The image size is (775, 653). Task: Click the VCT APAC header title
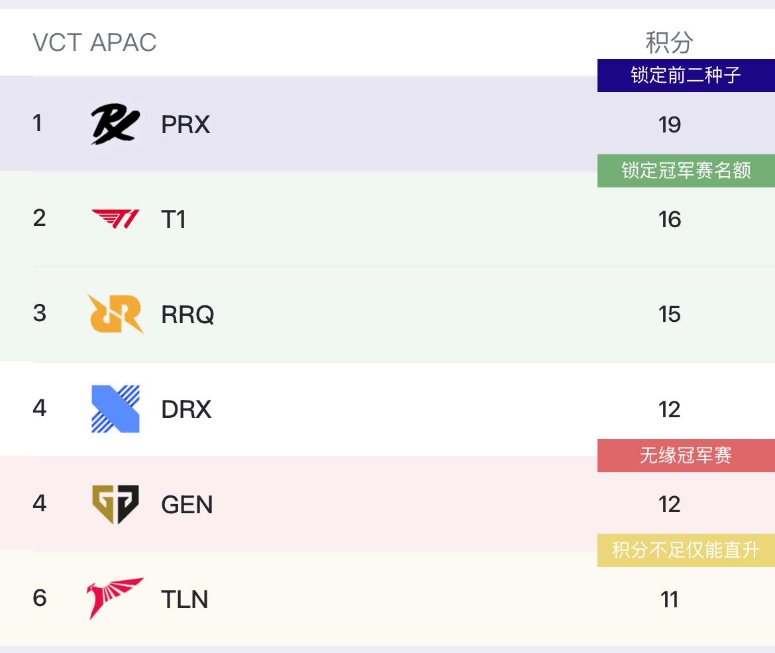pos(95,43)
